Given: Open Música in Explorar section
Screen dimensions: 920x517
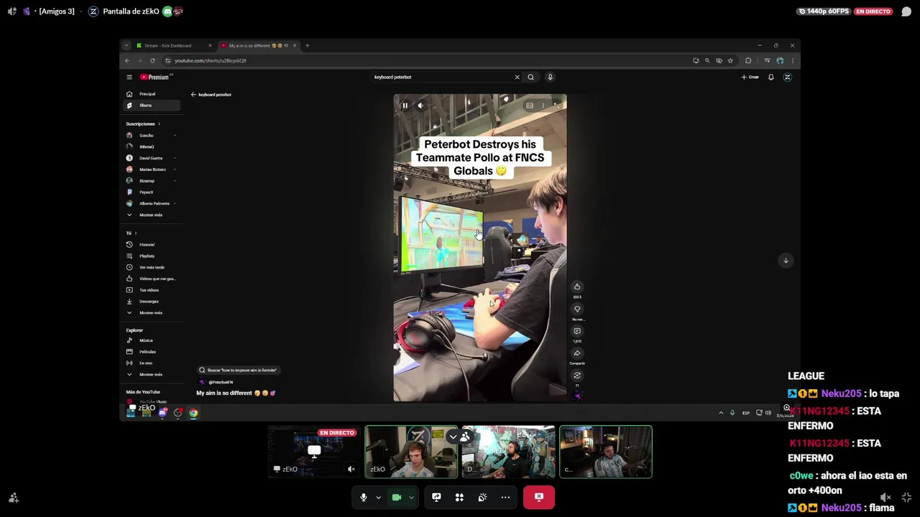Looking at the screenshot, I should coord(151,340).
